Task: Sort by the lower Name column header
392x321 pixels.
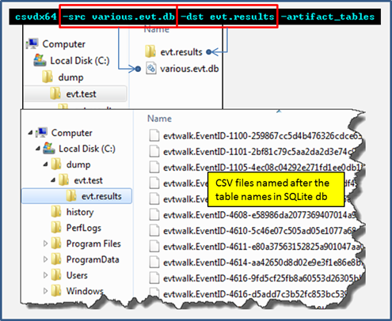Action: click(x=159, y=119)
